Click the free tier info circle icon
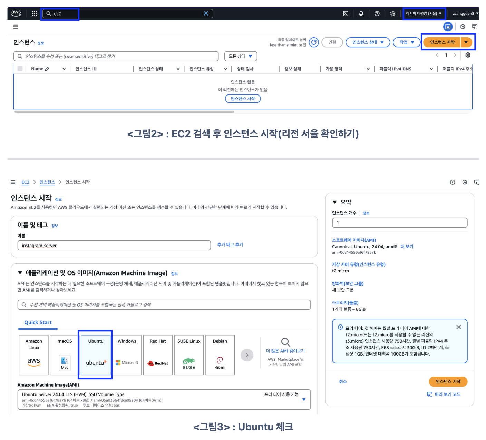 [340, 327]
